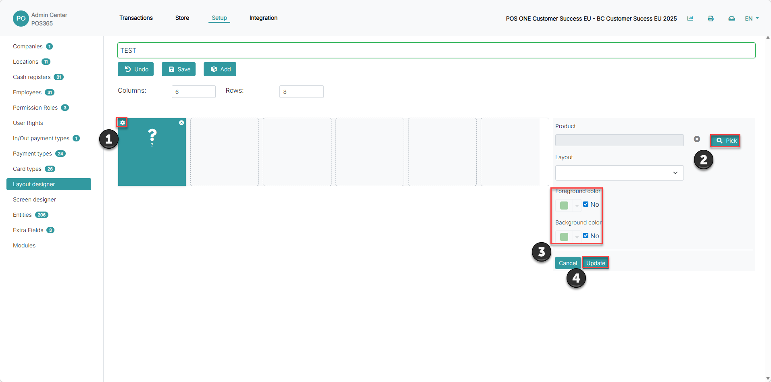The width and height of the screenshot is (771, 382).
Task: Expand the Foreground color picker arrow
Action: 577,206
